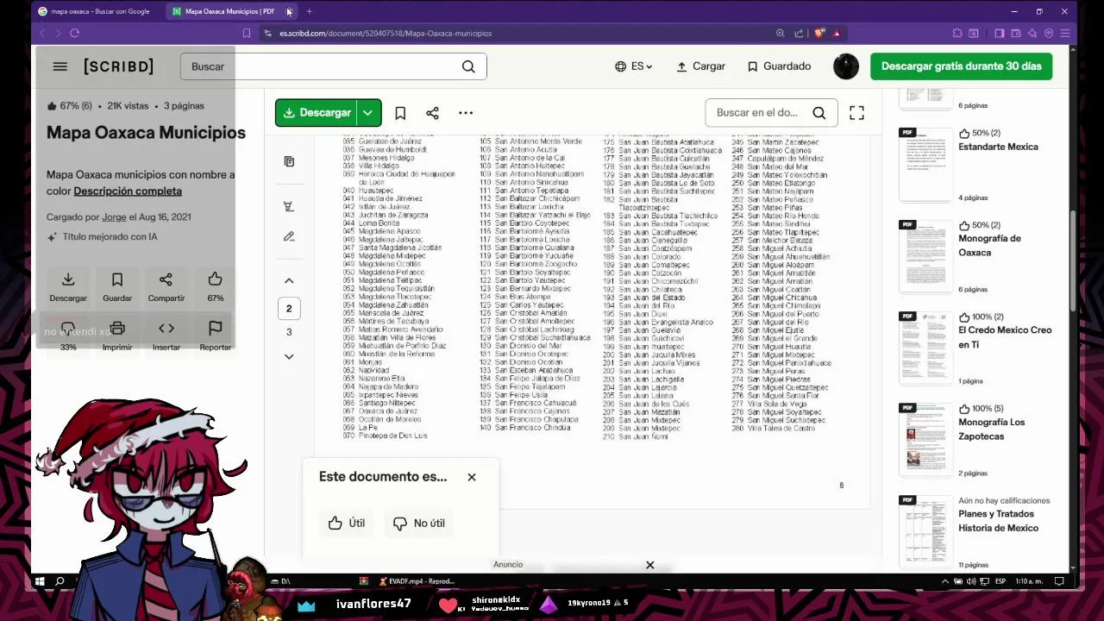Open the Descripción completa link
Screen dimensions: 1104x621
(128, 191)
